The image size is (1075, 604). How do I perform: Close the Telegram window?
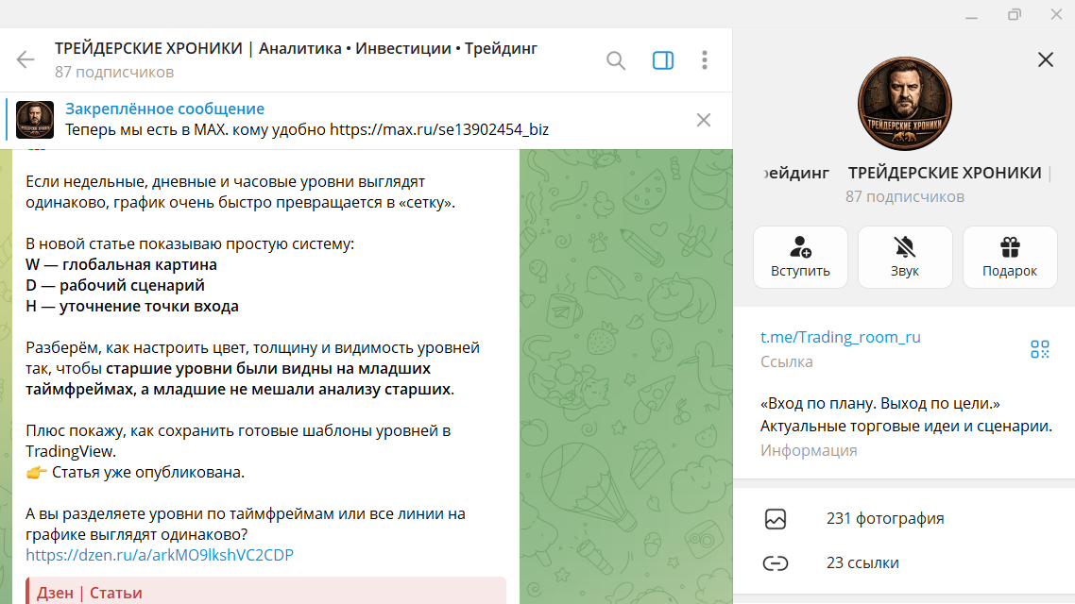click(x=1056, y=14)
